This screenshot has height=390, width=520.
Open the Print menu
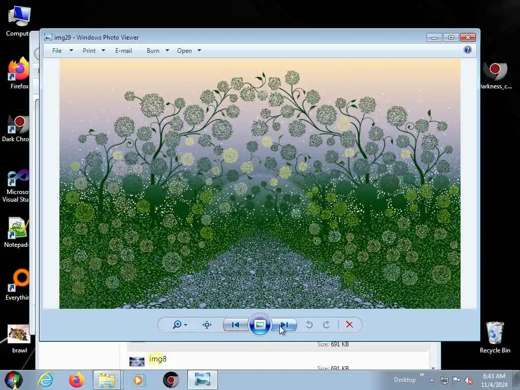coord(89,51)
